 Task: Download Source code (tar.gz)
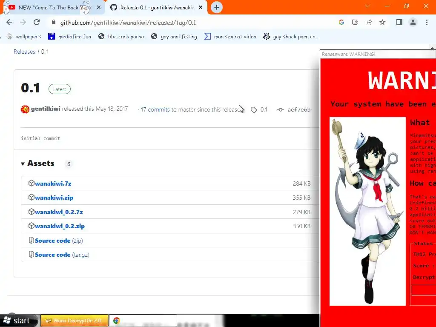(62, 255)
